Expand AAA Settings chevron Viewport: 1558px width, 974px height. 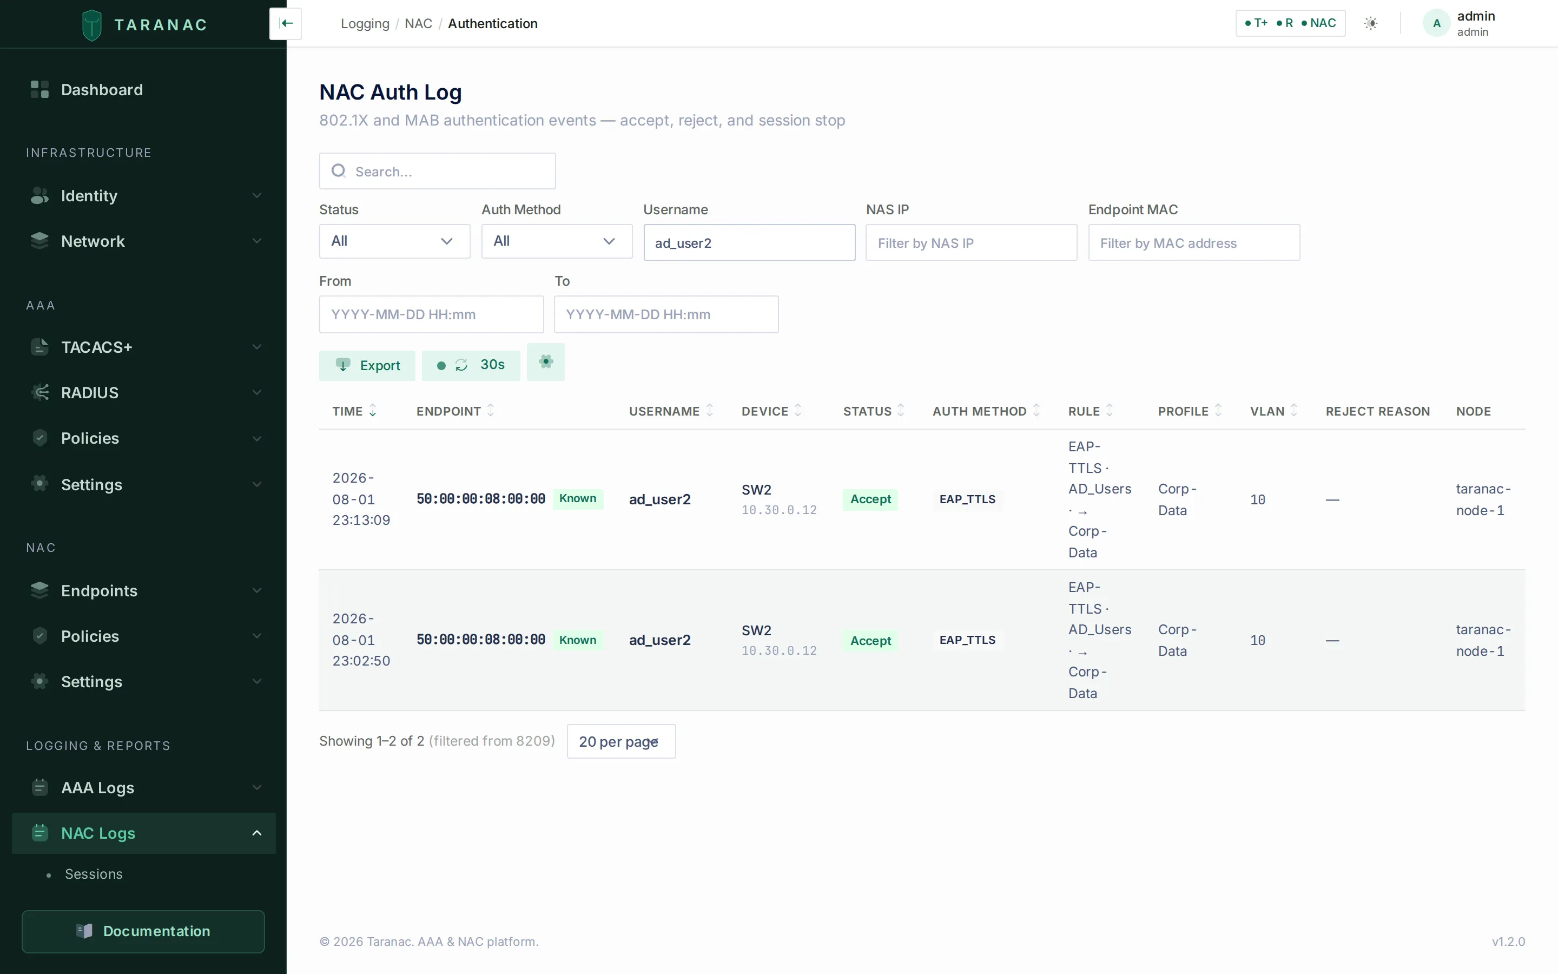click(257, 484)
